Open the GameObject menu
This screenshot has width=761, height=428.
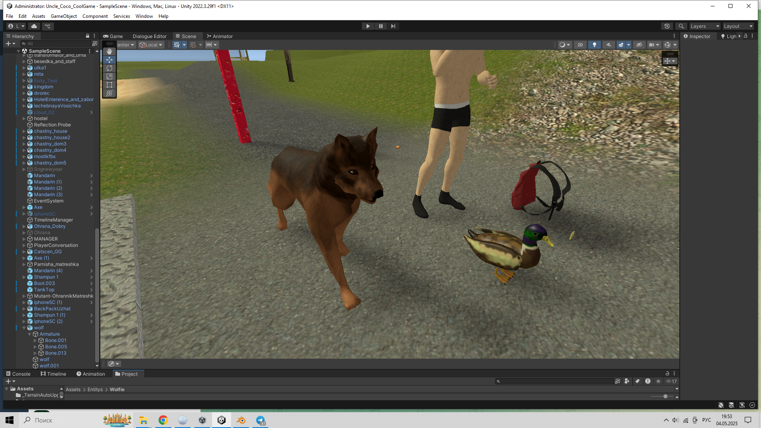coord(63,16)
